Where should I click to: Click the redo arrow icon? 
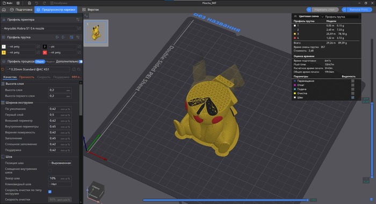(x=44, y=3)
